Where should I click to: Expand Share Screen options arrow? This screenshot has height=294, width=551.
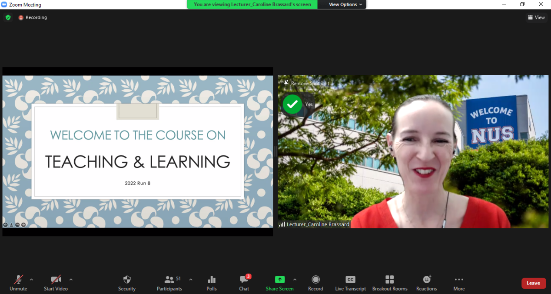tap(295, 280)
